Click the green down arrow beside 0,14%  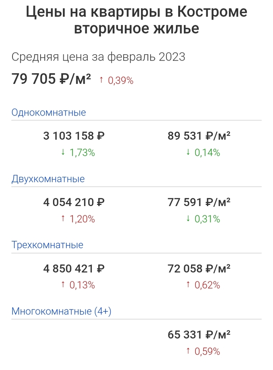click(188, 152)
